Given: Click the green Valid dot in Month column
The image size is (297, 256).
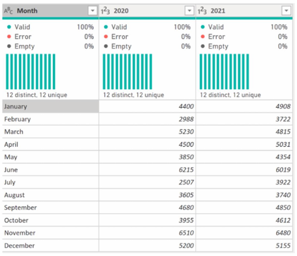Looking at the screenshot, I should point(9,27).
